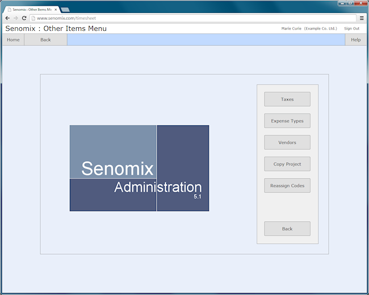Click the Back button in side panel
This screenshot has height=295, width=369.
(x=287, y=229)
